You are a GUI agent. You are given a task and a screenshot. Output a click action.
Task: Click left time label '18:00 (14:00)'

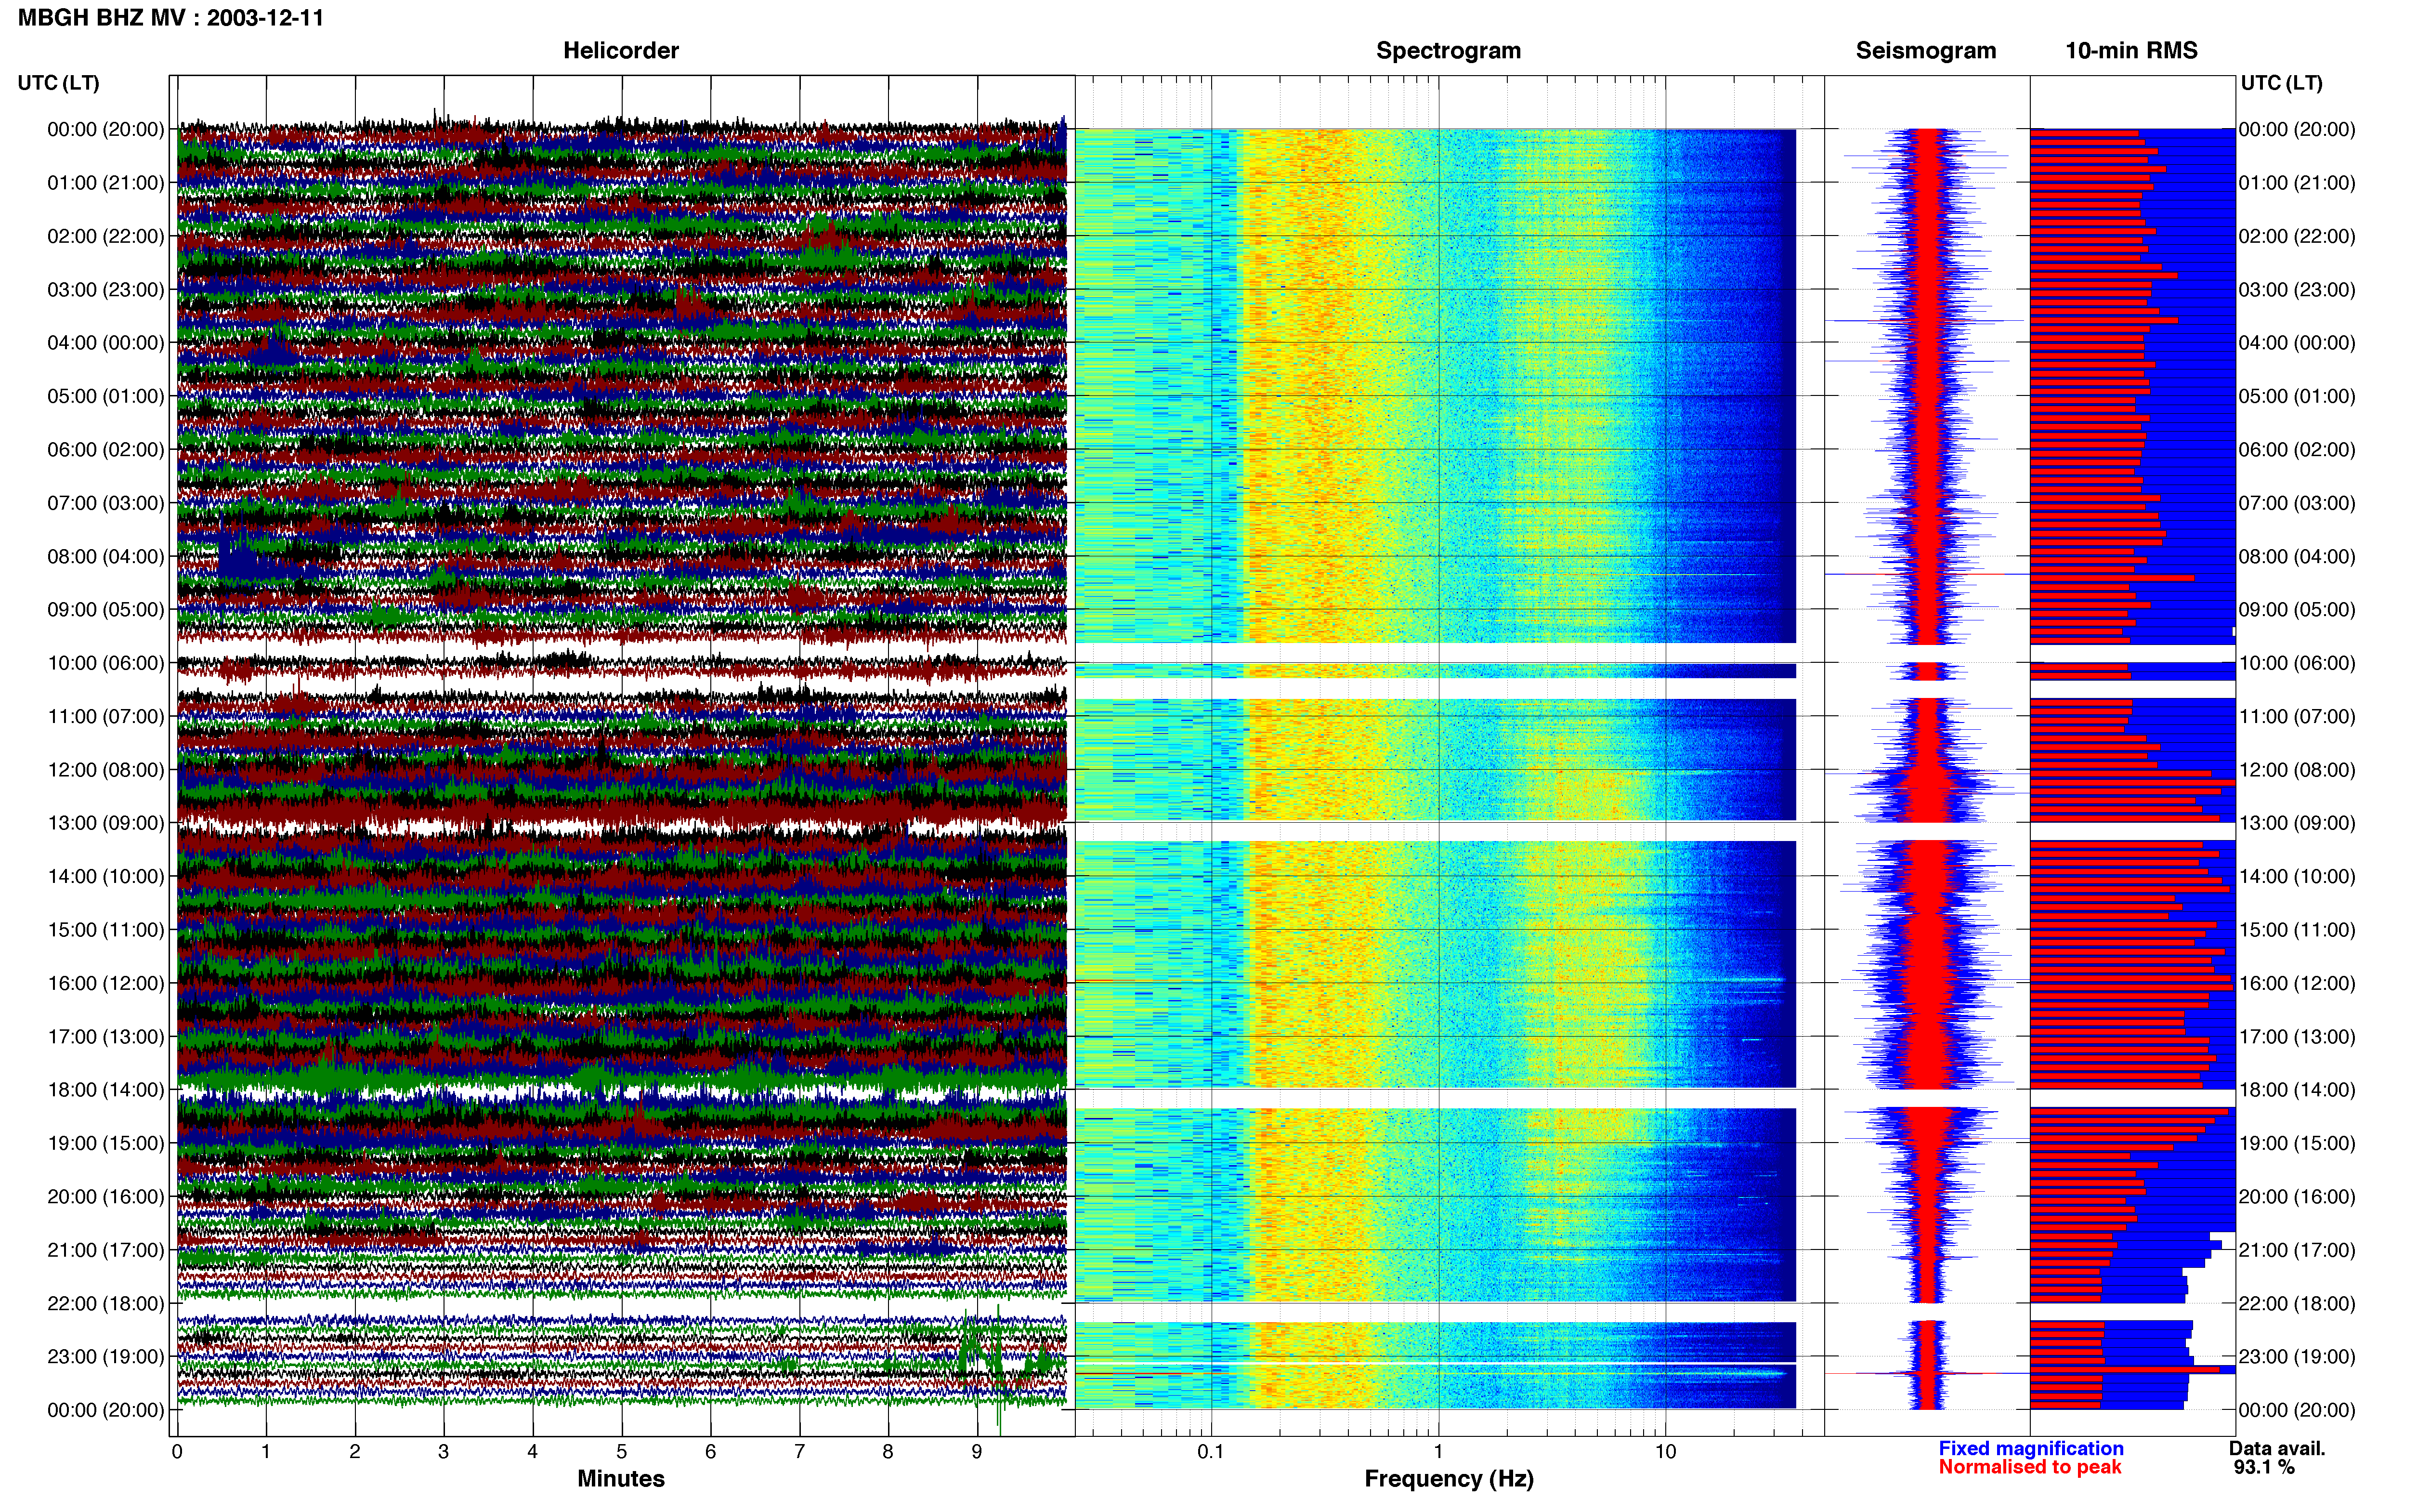[106, 1090]
